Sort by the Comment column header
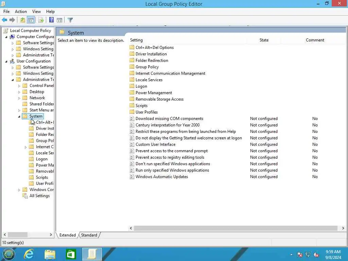 [315, 40]
